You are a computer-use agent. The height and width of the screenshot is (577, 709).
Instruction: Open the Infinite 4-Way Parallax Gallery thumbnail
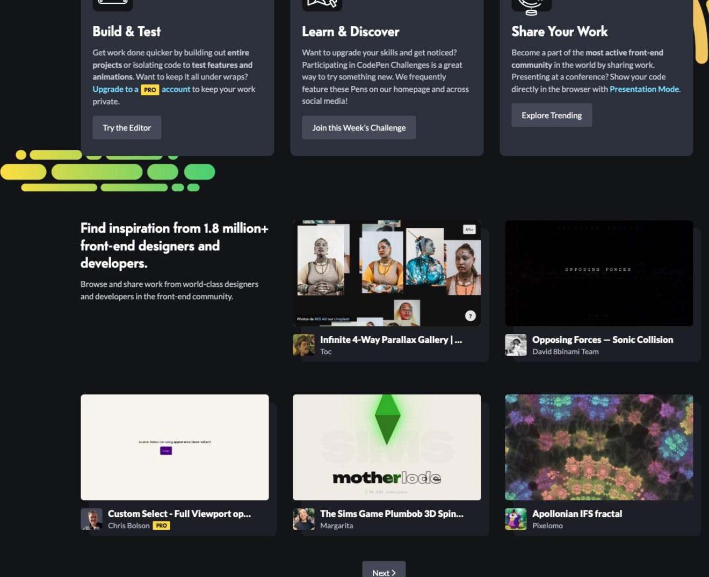387,273
